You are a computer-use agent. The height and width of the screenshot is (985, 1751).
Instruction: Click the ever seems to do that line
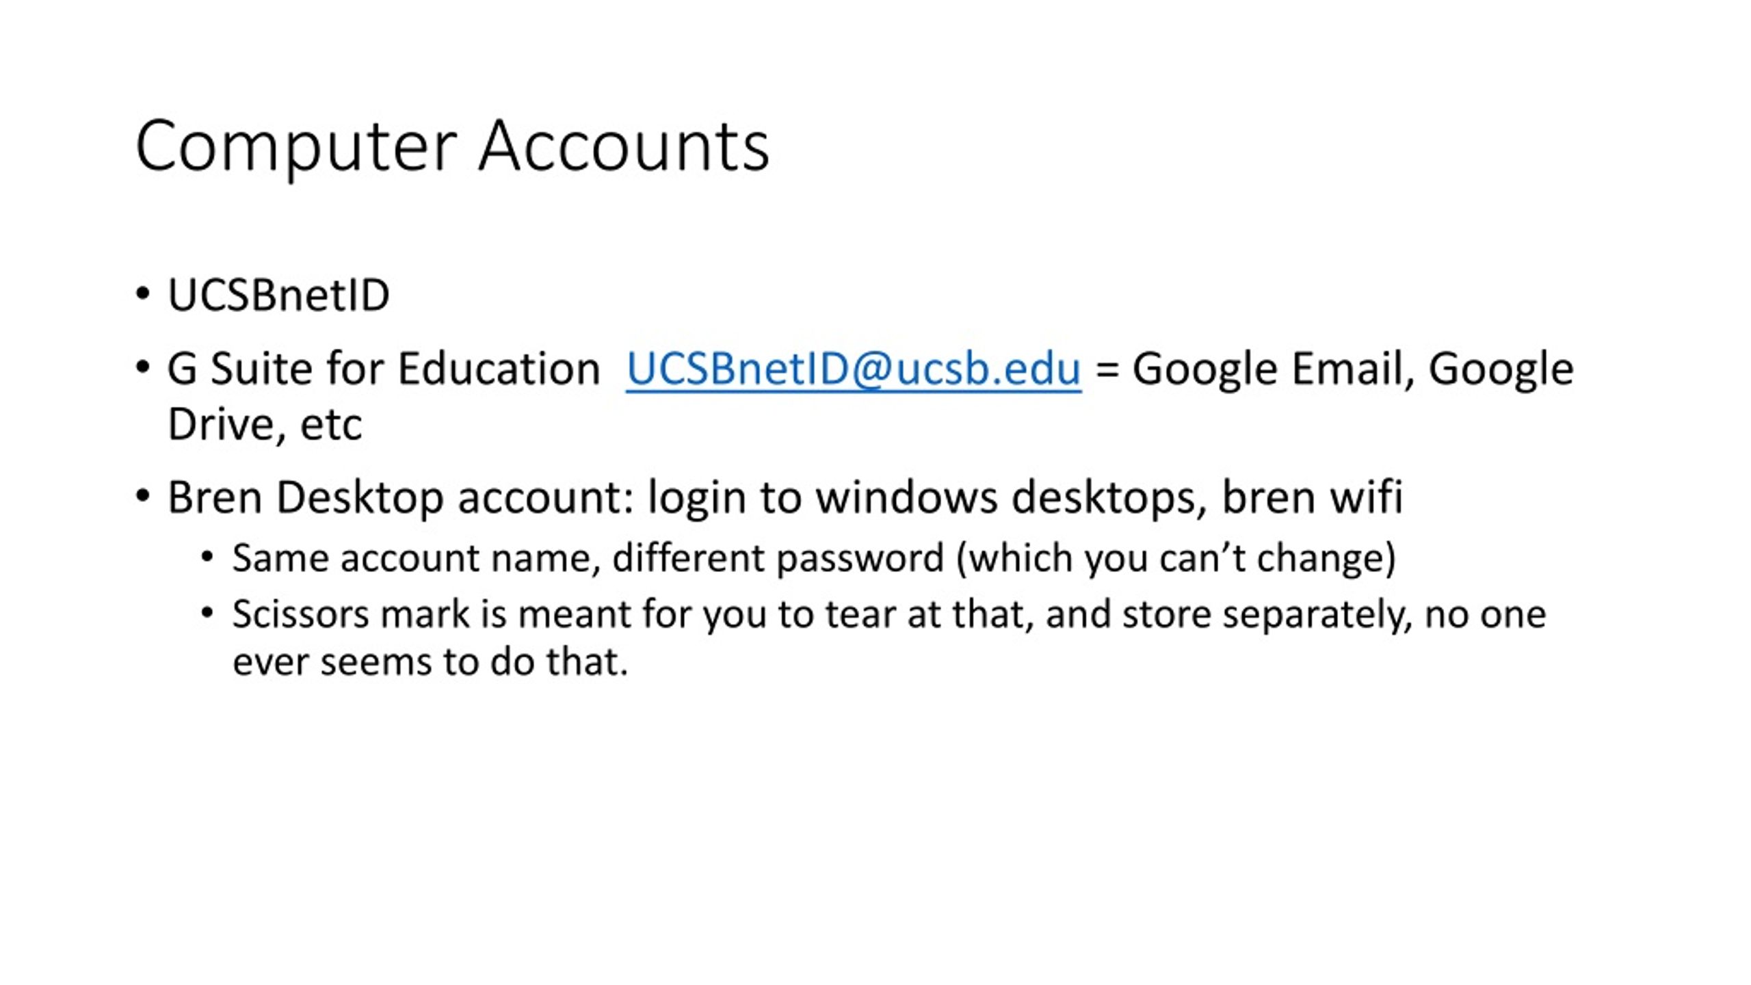pyautogui.click(x=430, y=661)
